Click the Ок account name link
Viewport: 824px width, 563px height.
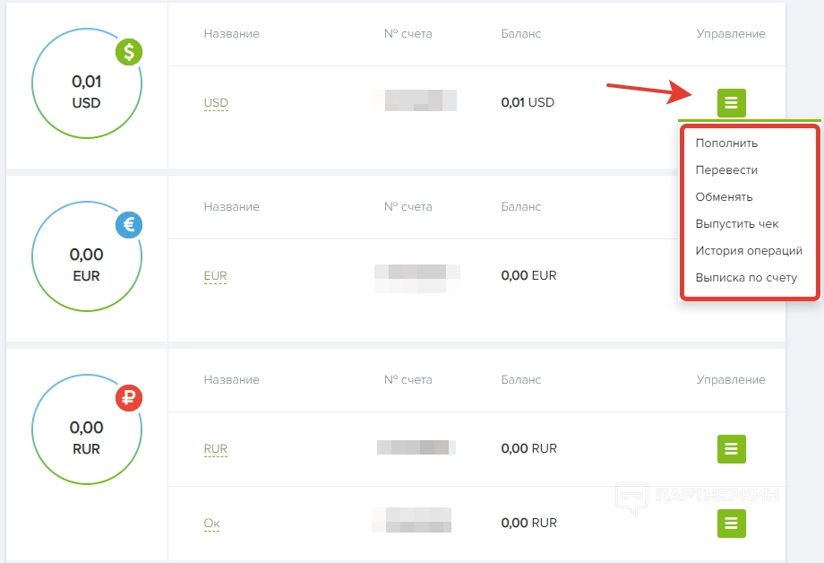point(211,523)
